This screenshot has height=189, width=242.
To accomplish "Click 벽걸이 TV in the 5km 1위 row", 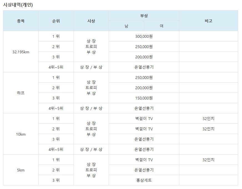I will (x=144, y=160).
